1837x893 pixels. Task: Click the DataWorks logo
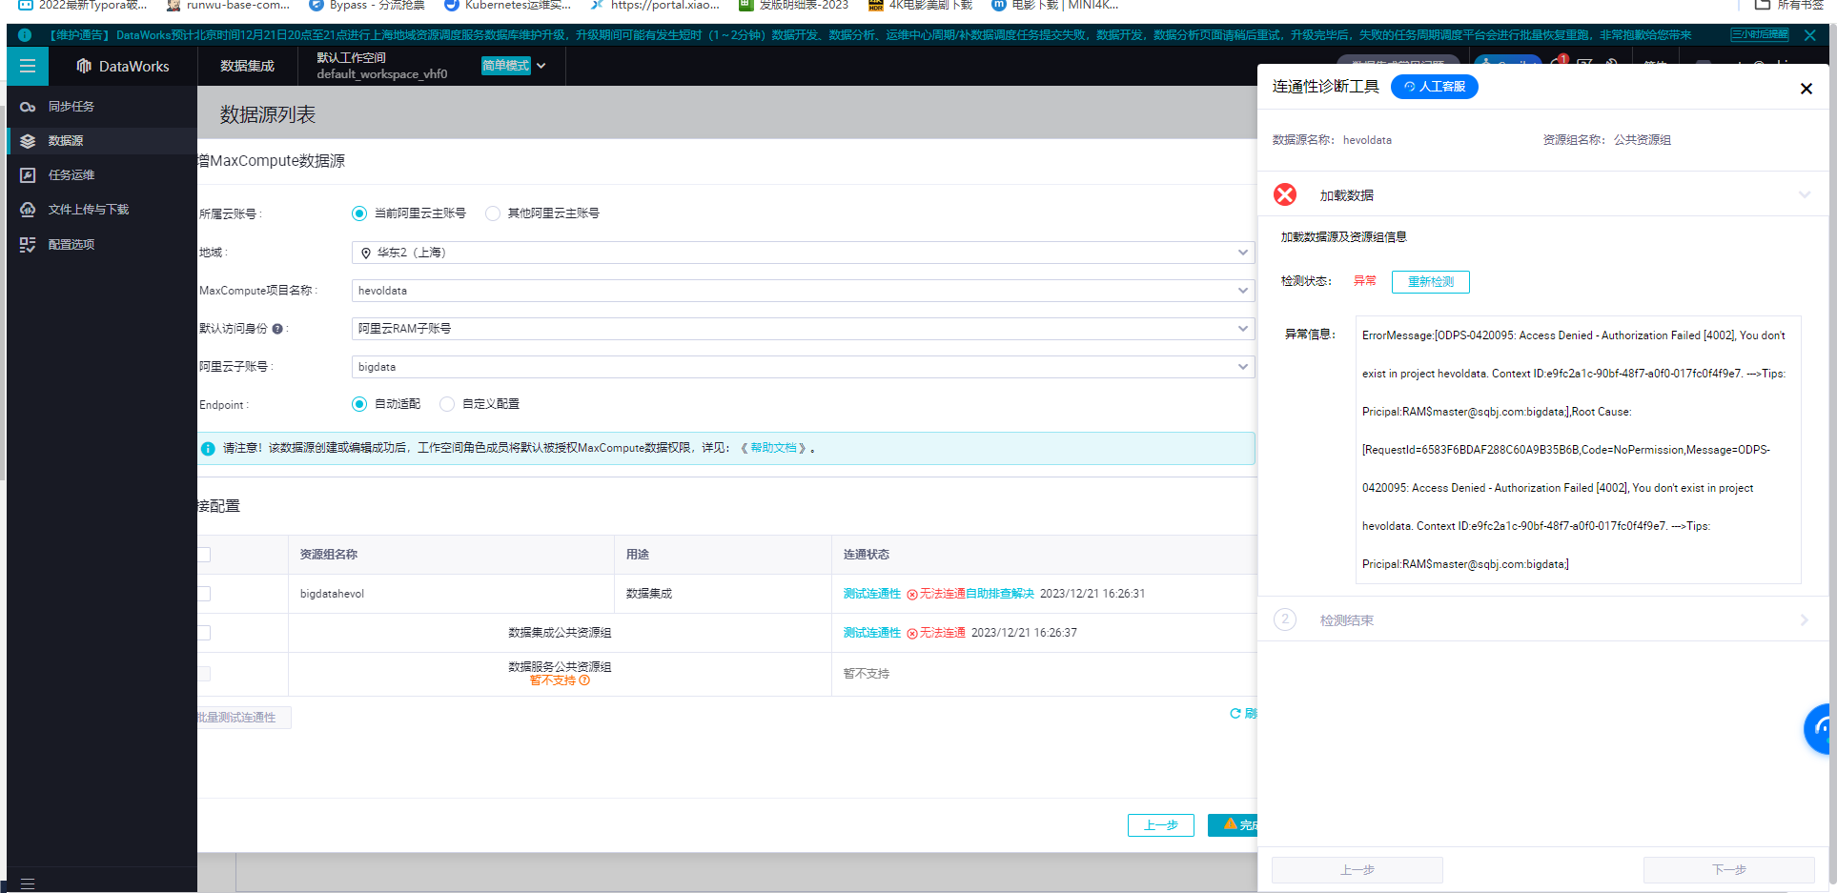click(x=123, y=66)
